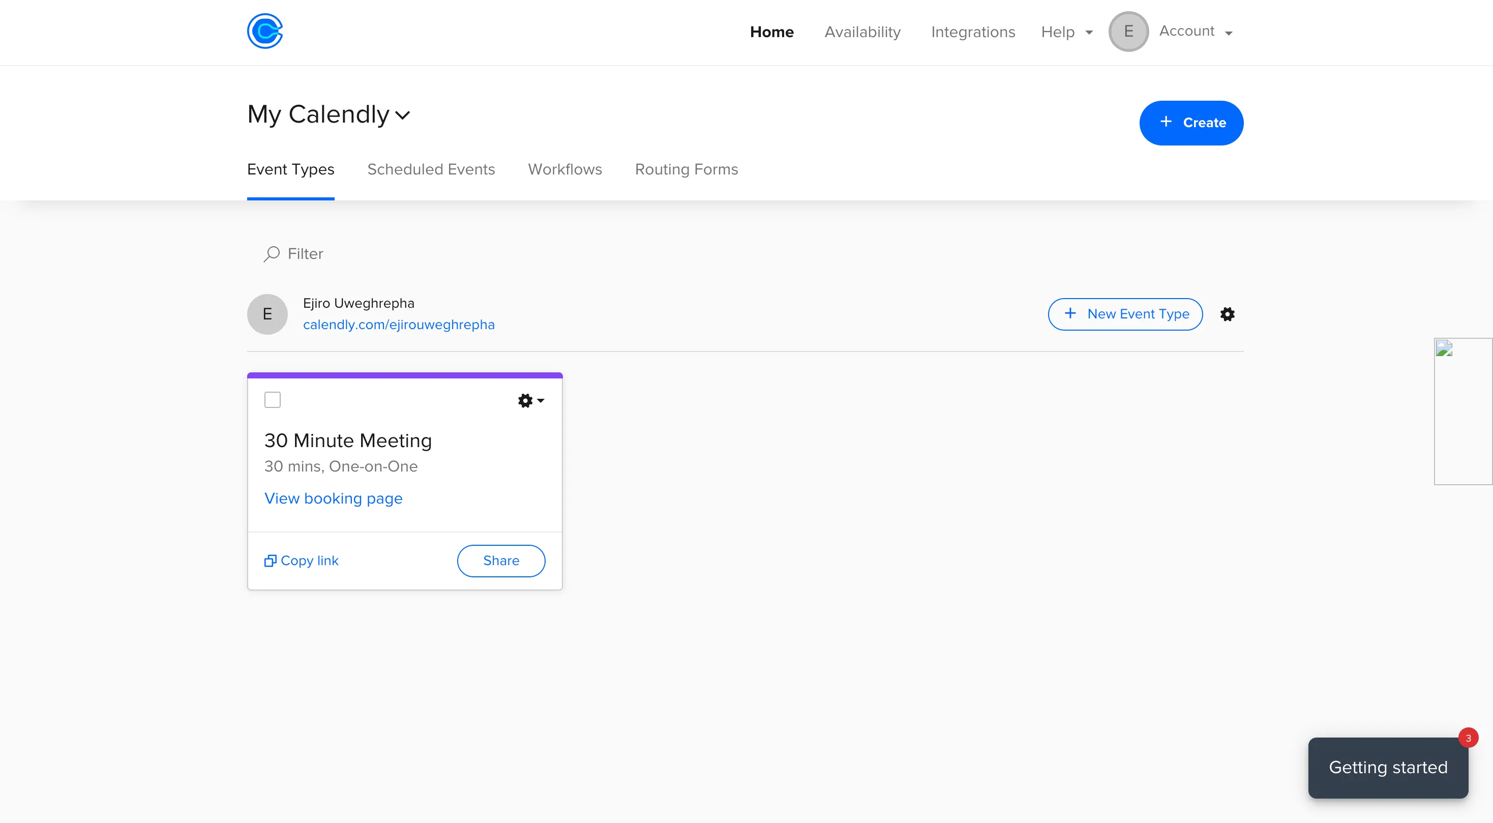Click the Ejiro Uweghrepha profile avatar
Screen dimensions: 1493x823
(x=267, y=314)
